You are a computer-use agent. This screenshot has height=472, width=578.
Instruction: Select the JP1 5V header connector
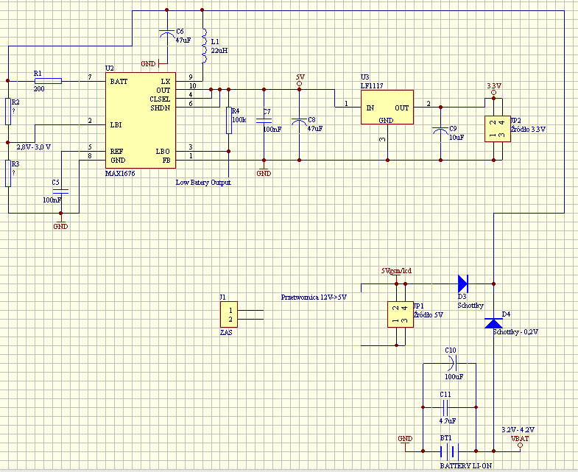401,314
